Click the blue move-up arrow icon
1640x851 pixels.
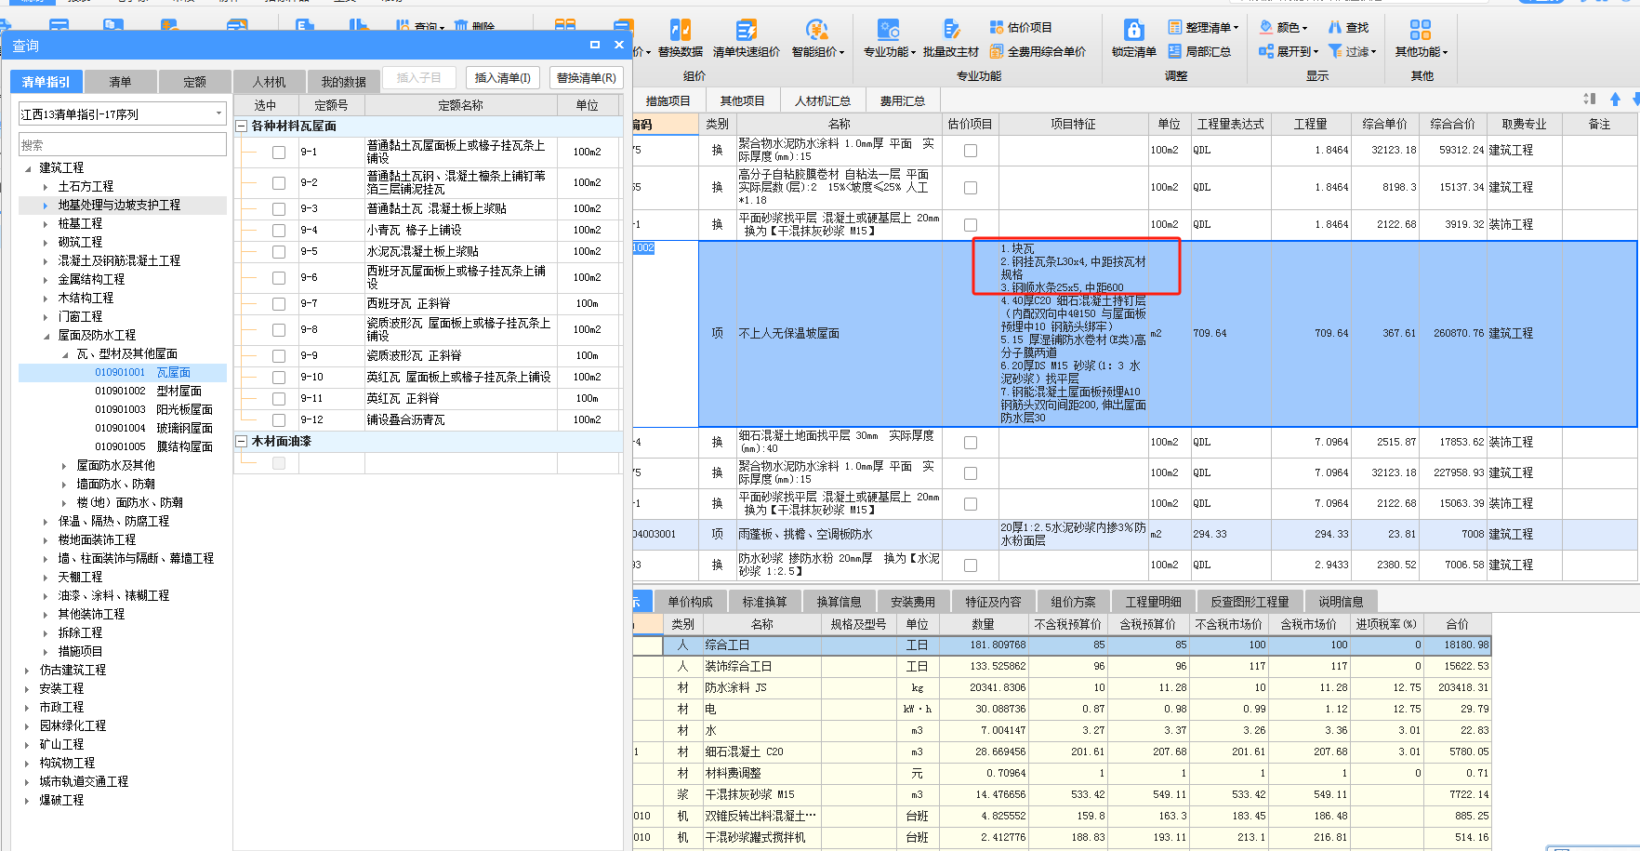pyautogui.click(x=1615, y=100)
